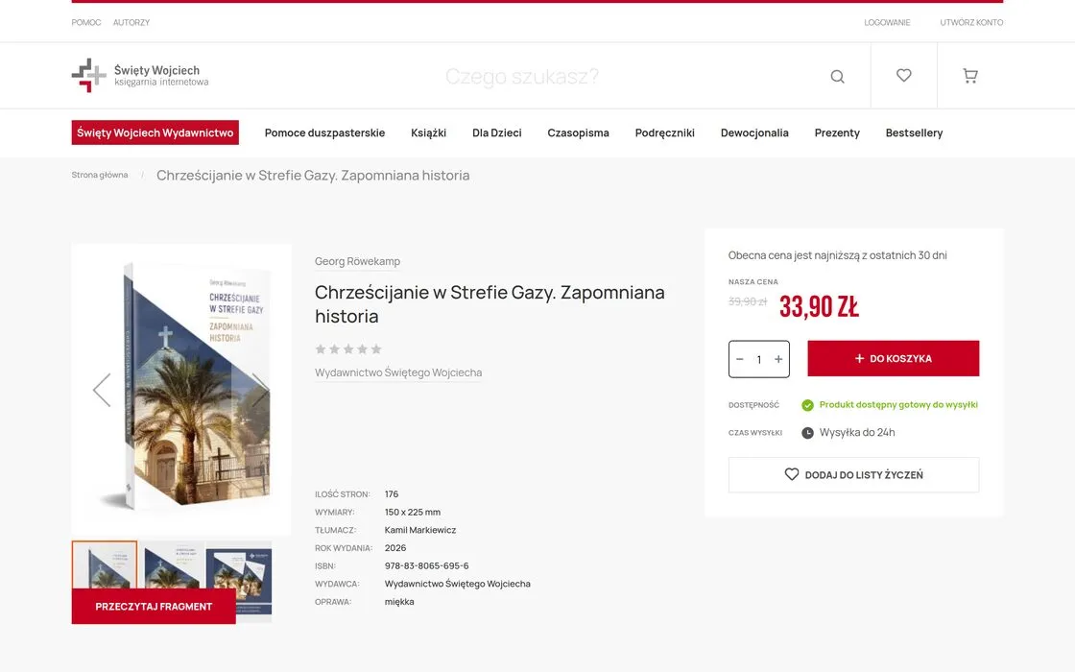
Task: Go to Święty Wojciech logo homepage
Action: [x=140, y=76]
